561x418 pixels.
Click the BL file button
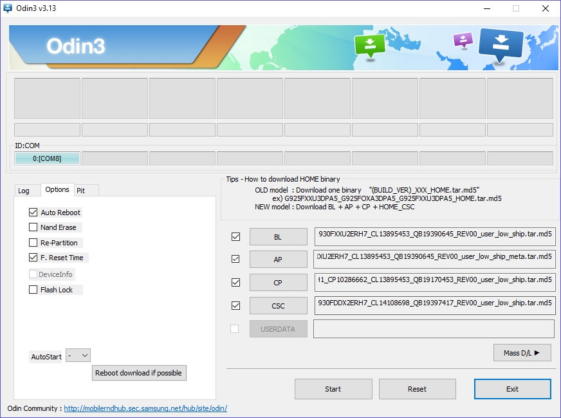pos(279,237)
